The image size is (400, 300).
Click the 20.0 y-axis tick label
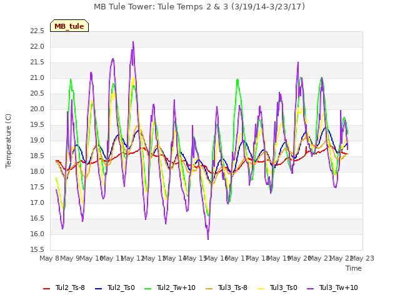[x=37, y=109]
